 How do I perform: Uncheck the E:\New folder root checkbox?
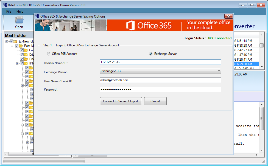tap(11, 41)
